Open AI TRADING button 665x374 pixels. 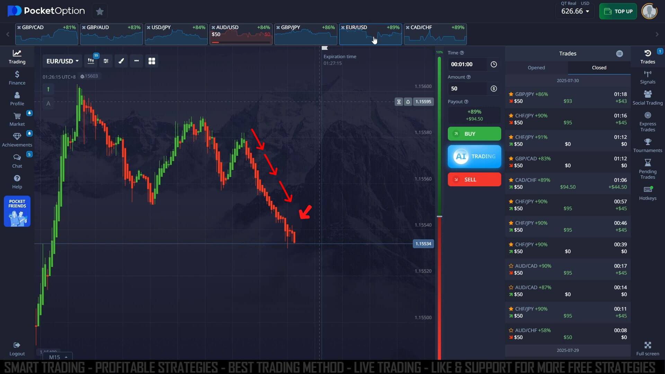pyautogui.click(x=474, y=157)
